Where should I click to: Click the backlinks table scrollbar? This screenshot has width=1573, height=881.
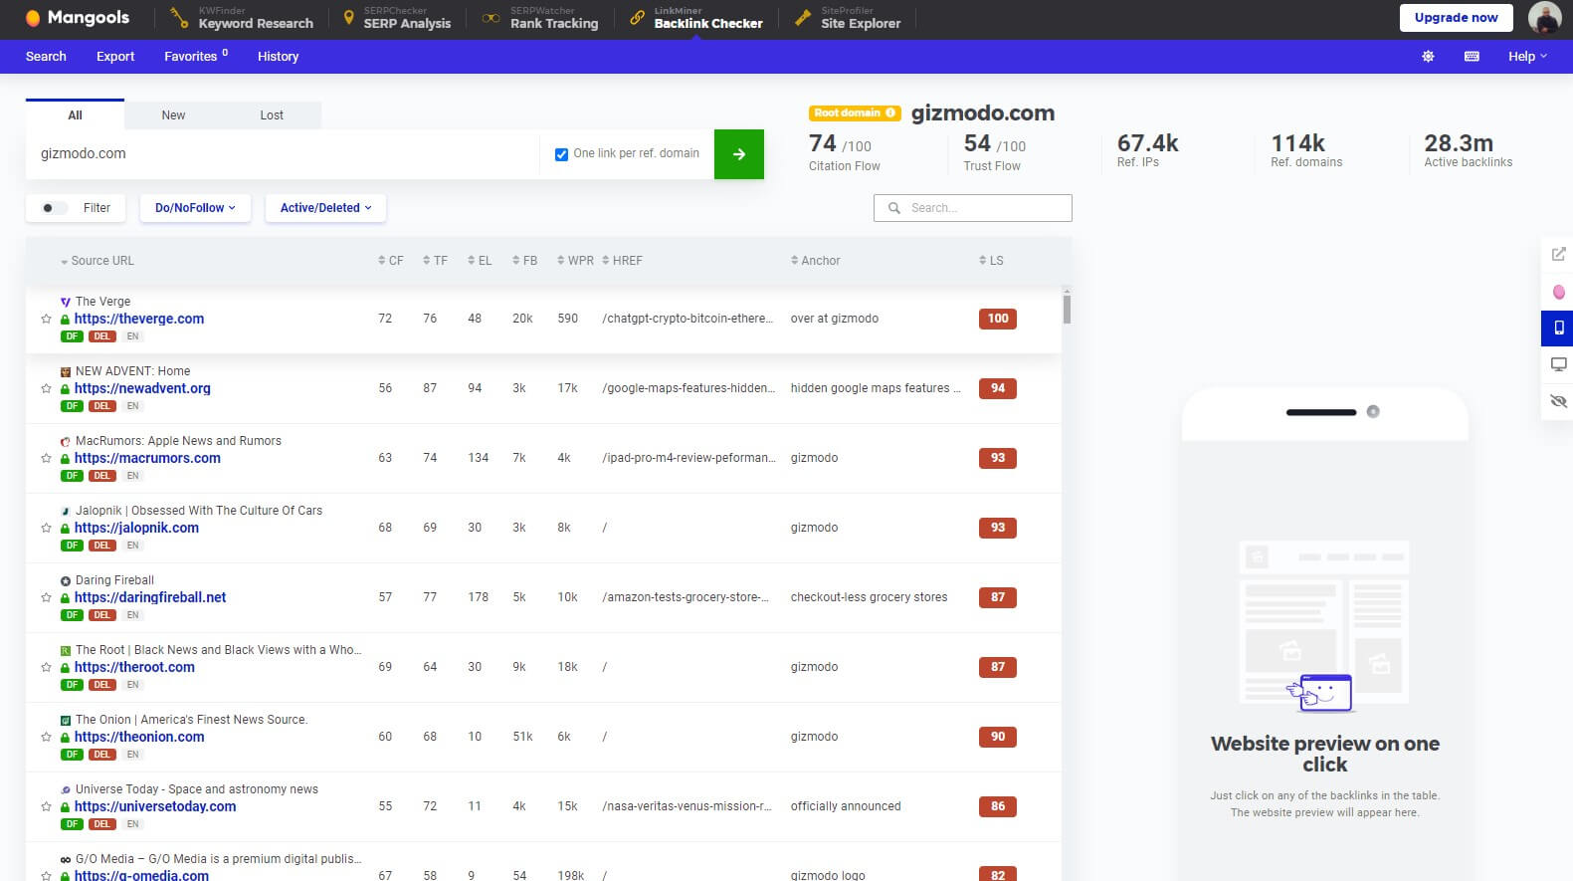point(1067,308)
